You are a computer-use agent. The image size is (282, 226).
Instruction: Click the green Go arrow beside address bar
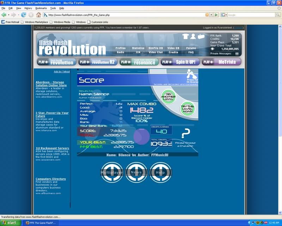[216, 15]
